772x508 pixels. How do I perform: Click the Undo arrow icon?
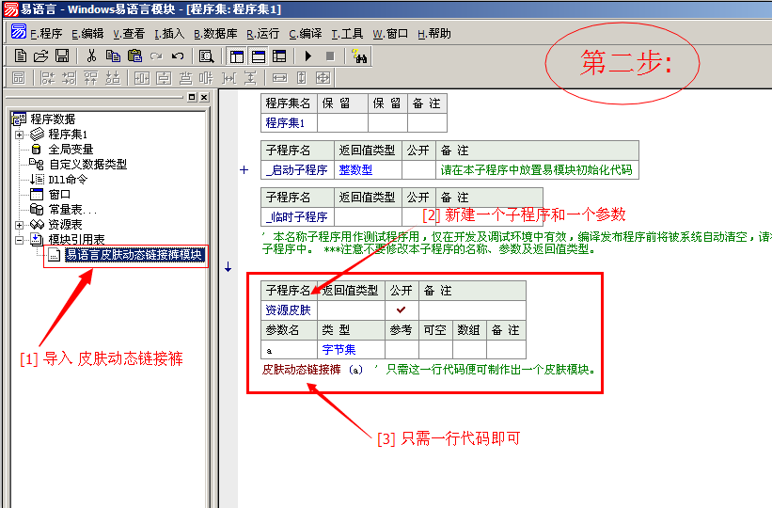[178, 56]
